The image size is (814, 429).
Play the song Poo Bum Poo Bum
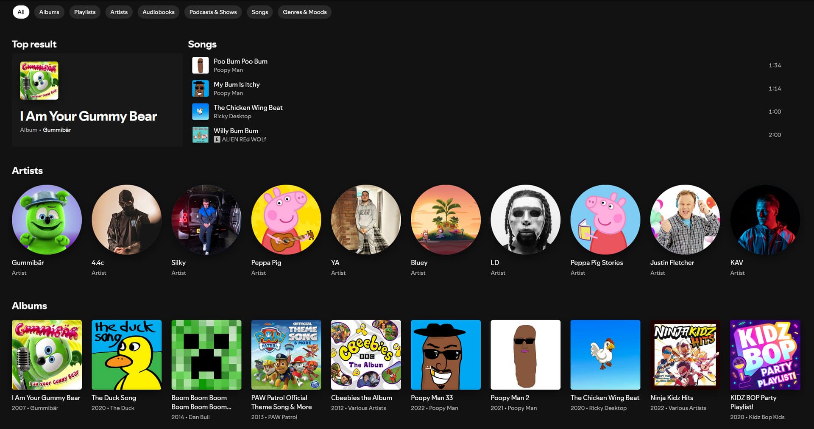(x=240, y=61)
